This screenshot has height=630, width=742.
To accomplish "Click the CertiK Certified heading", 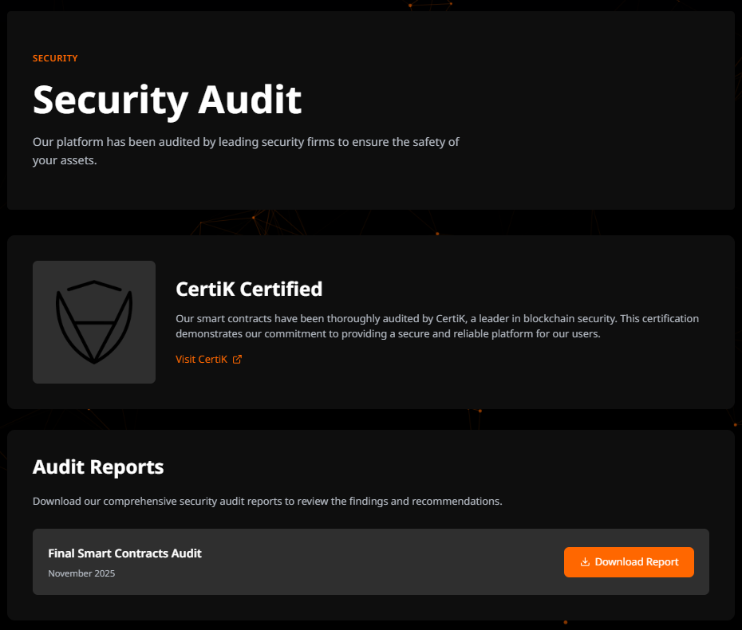I will pos(249,289).
